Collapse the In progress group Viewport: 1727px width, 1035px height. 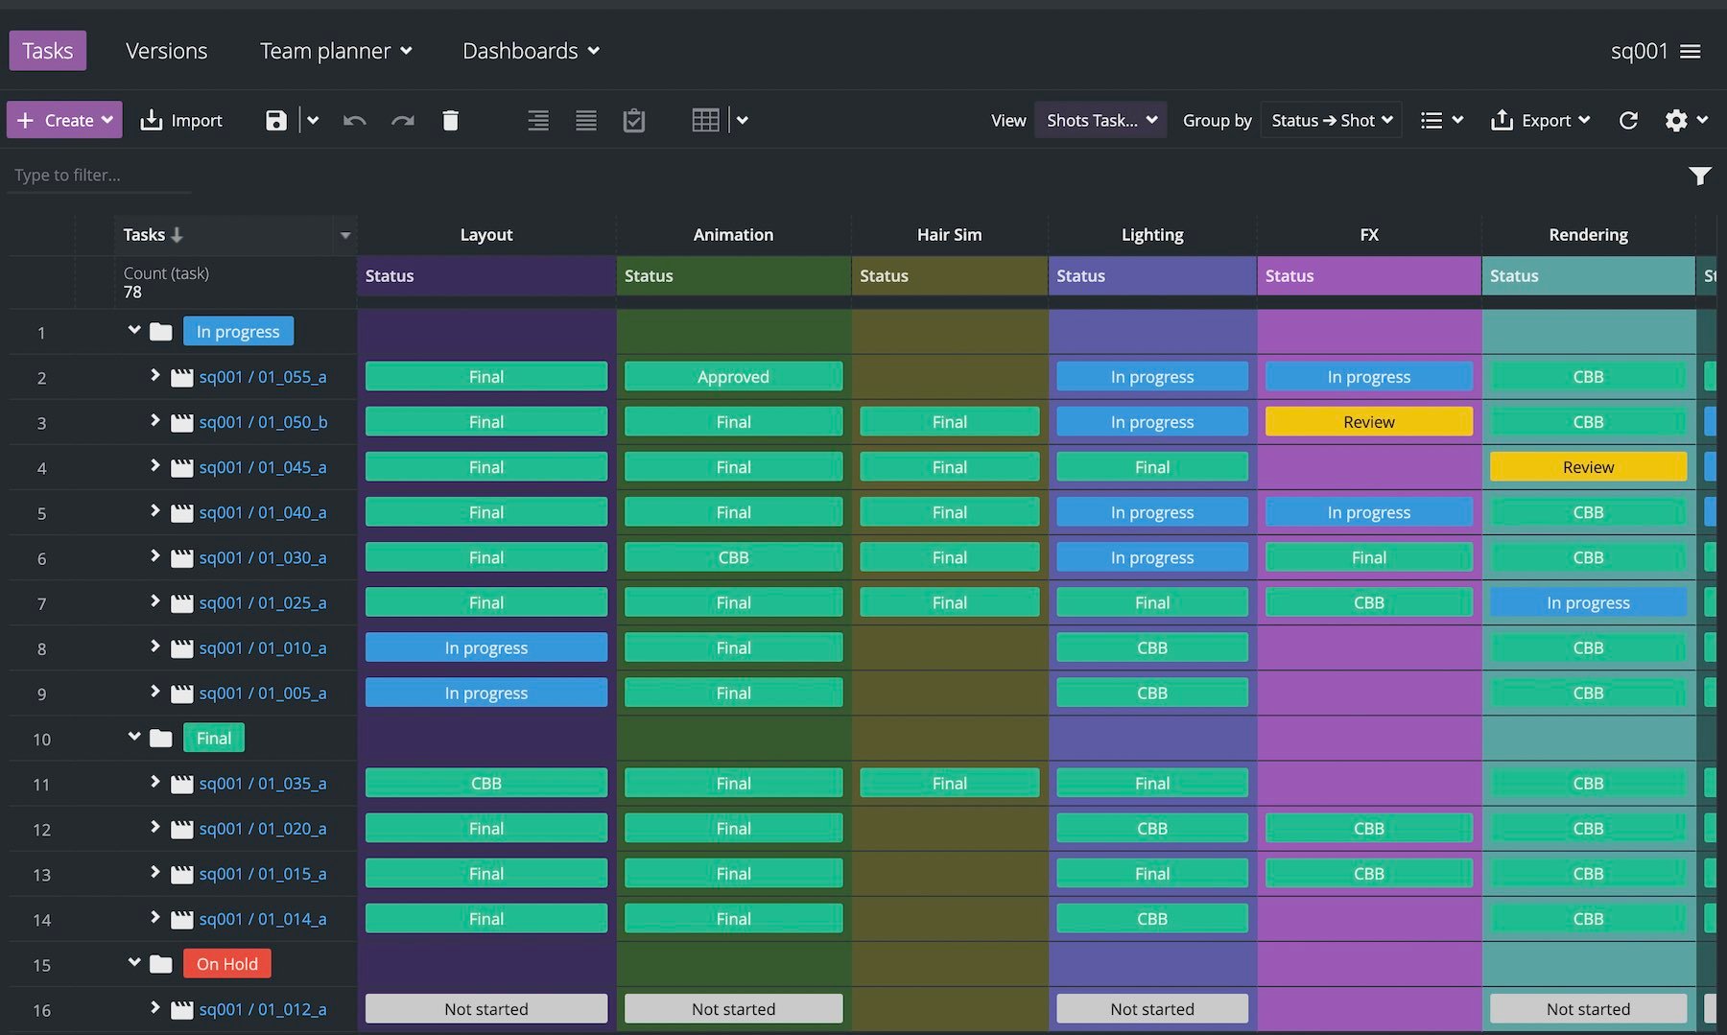pos(134,331)
